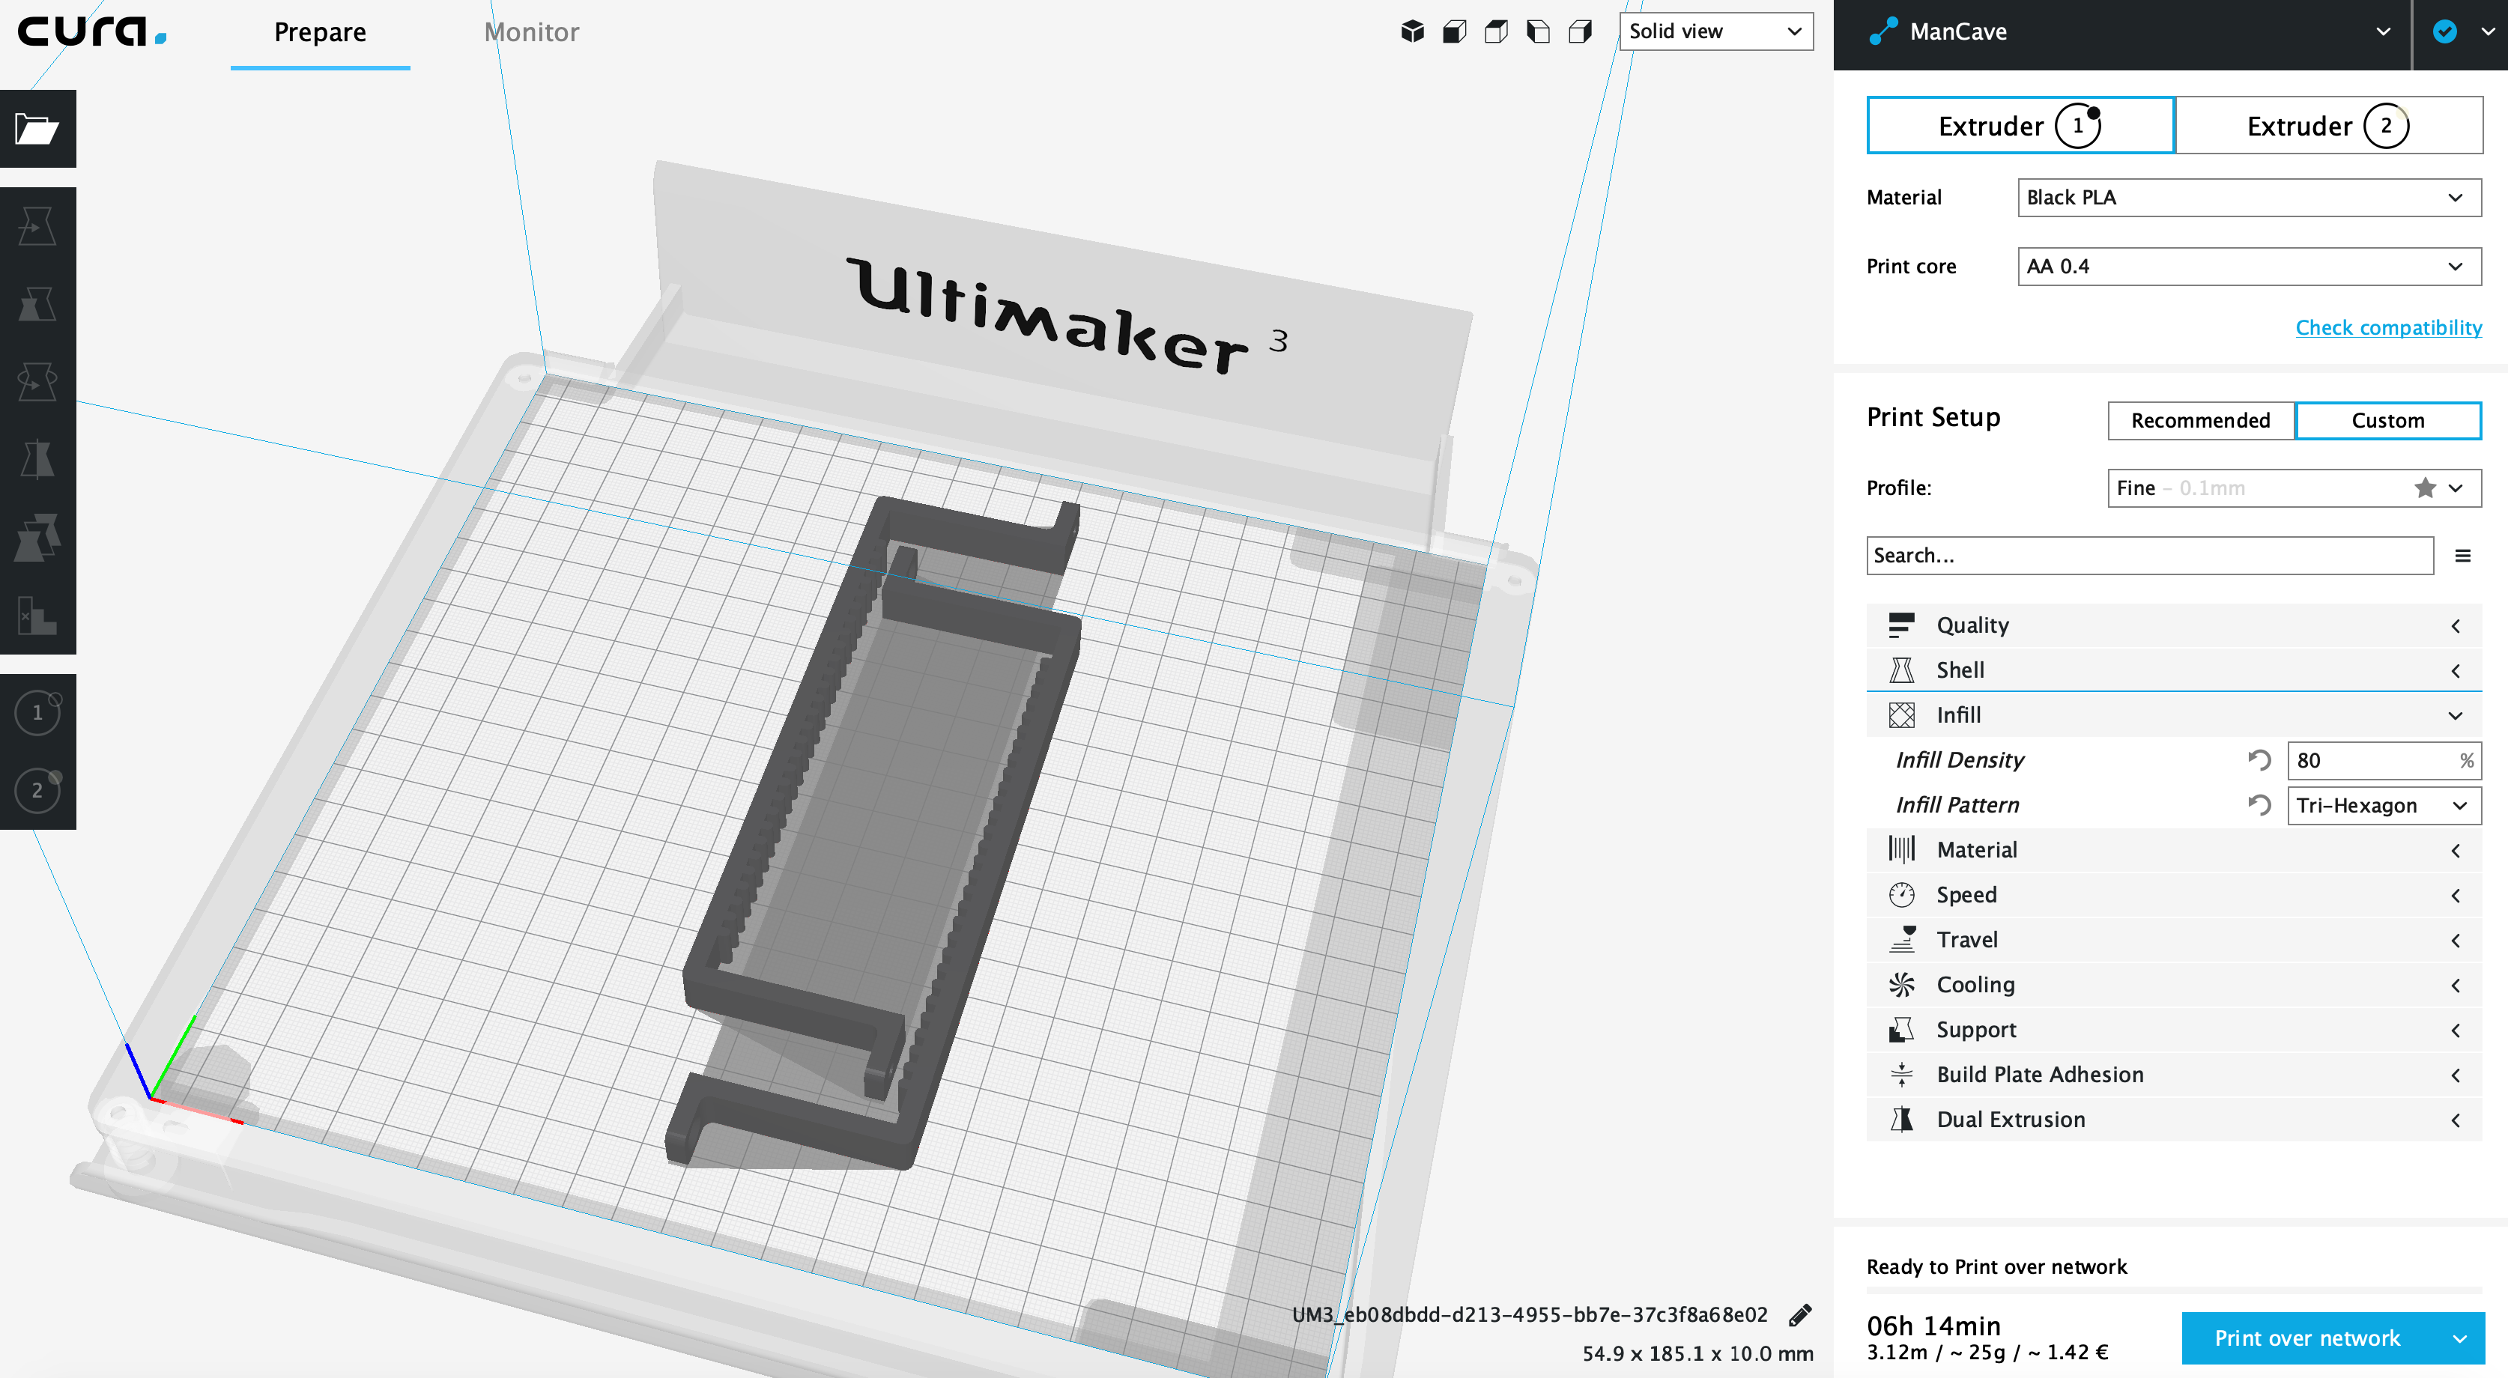Click the Print over network button

(2307, 1338)
